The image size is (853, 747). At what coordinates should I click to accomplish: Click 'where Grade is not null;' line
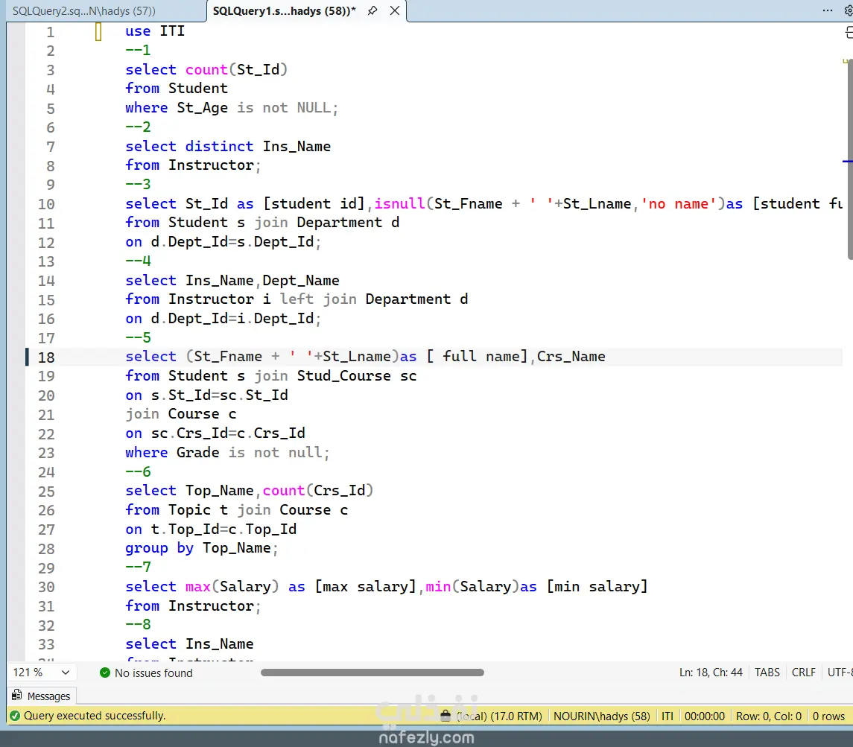(x=227, y=452)
